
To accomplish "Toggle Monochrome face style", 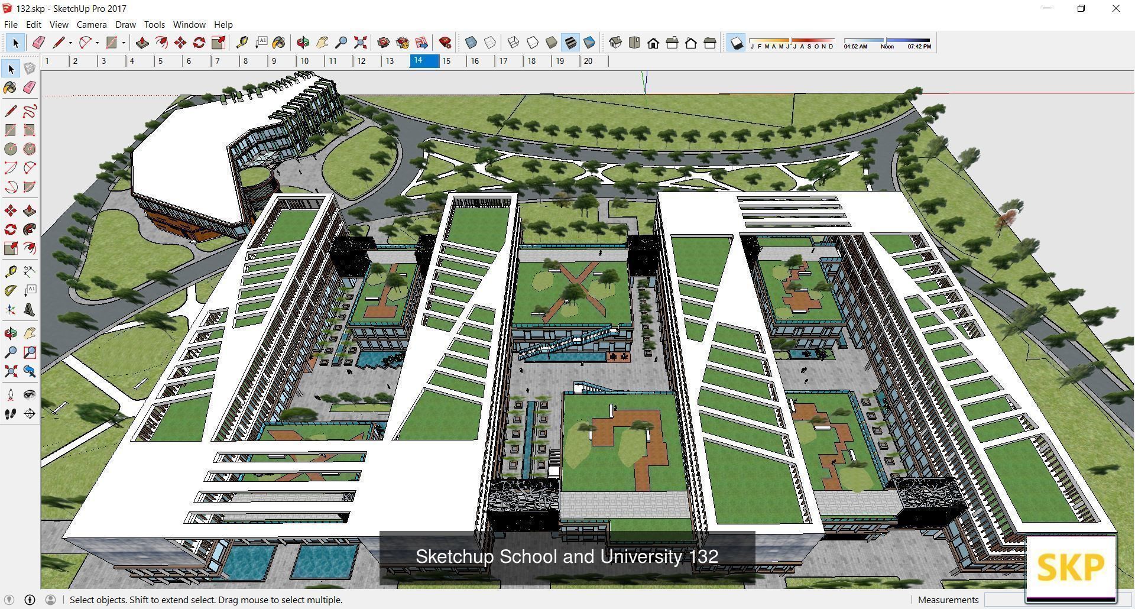I will tap(590, 42).
